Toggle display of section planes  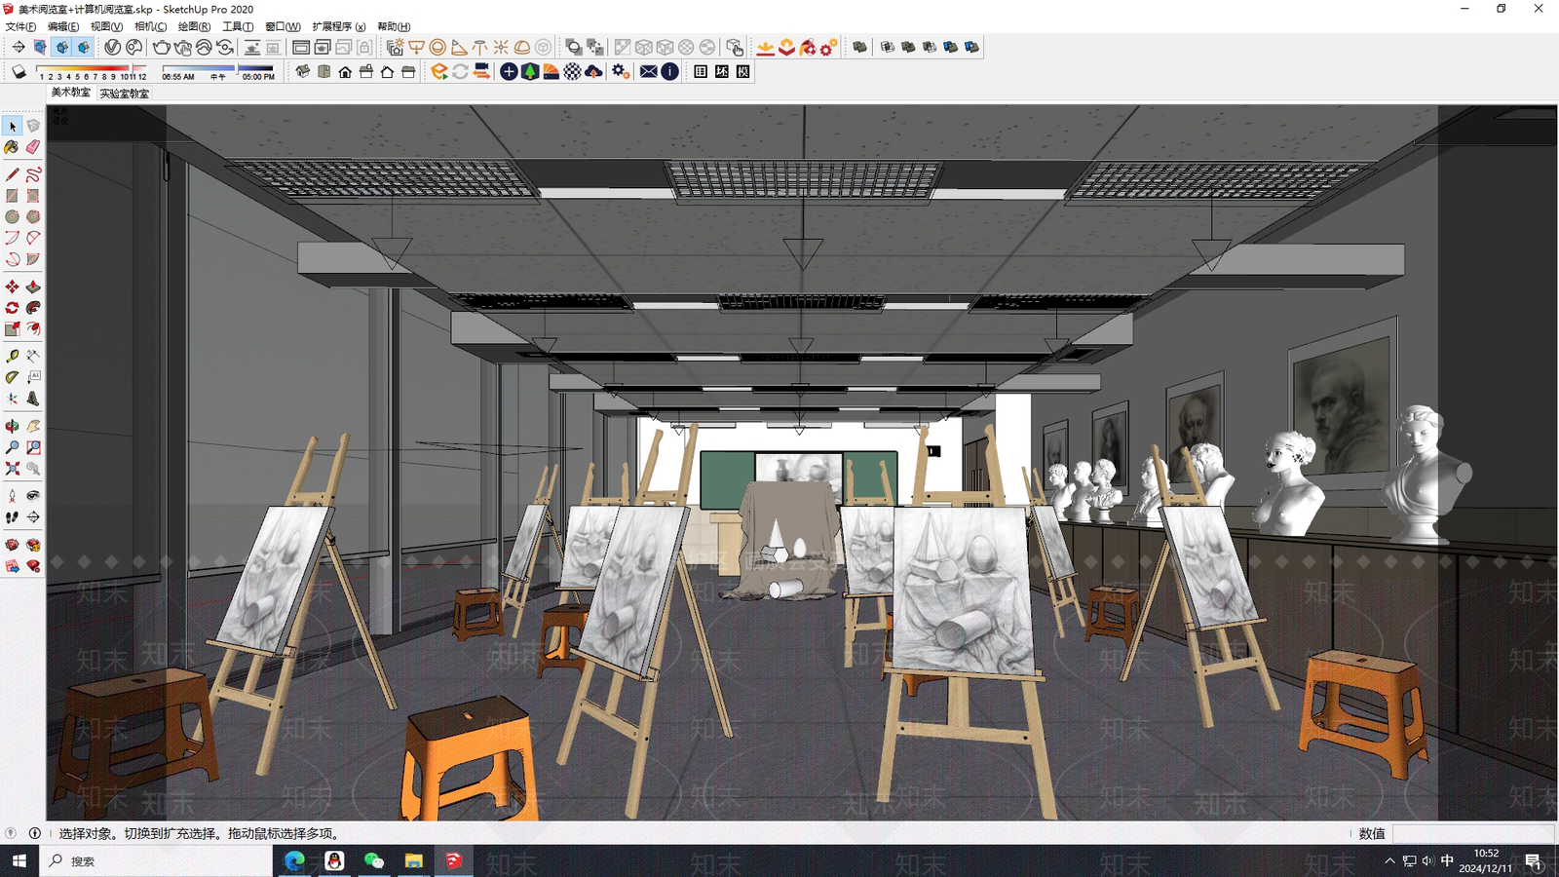tap(40, 47)
